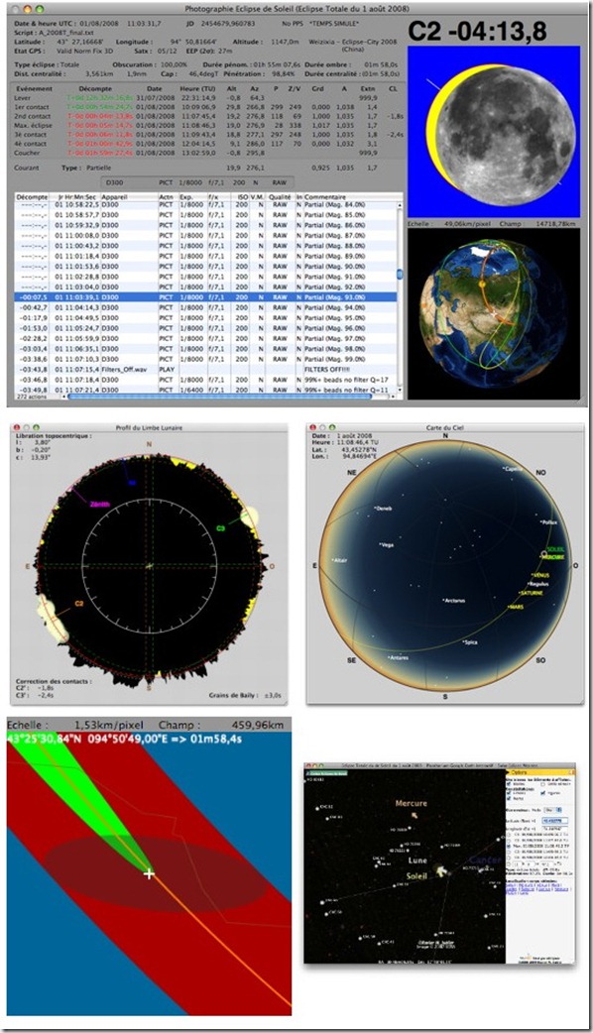Click the Soleil label in Google Earth sky

pos(416,876)
